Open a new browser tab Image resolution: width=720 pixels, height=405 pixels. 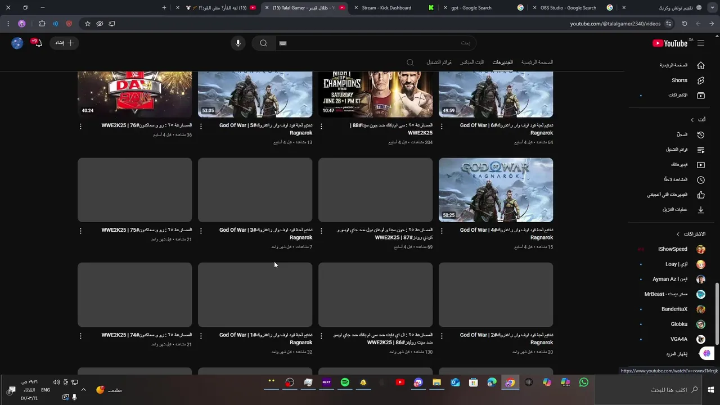(164, 8)
